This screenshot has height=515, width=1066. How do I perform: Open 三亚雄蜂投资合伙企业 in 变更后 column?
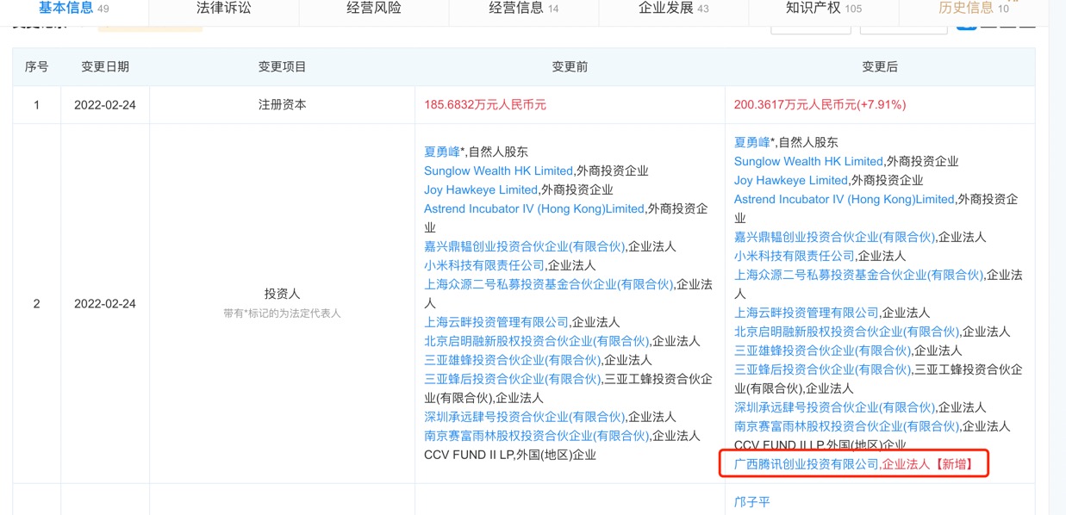click(x=822, y=351)
